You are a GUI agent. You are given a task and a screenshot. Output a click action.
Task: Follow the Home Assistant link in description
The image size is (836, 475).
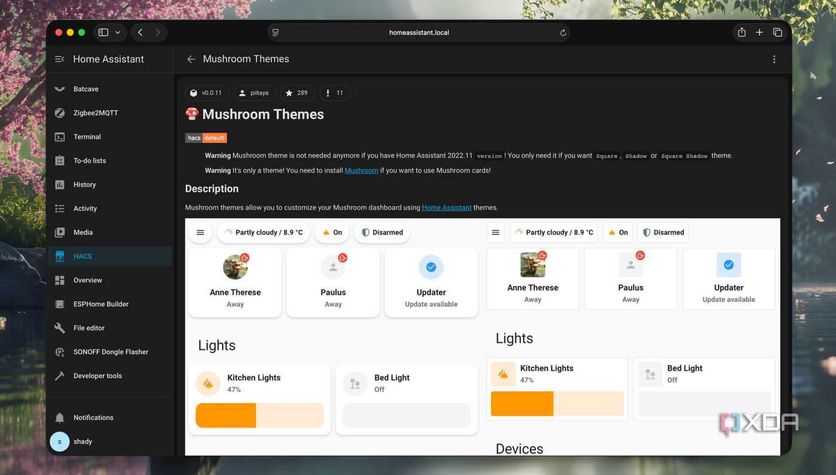(x=447, y=208)
